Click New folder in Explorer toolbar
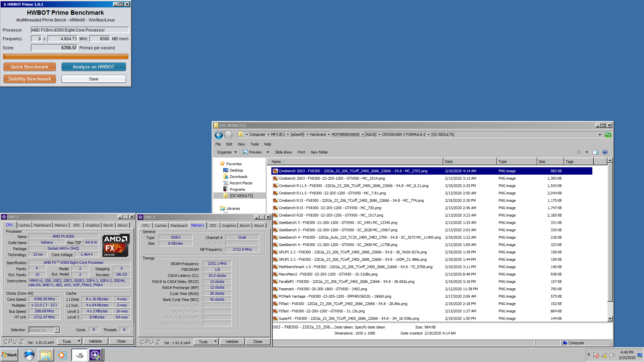This screenshot has height=362, width=644. pos(319,152)
